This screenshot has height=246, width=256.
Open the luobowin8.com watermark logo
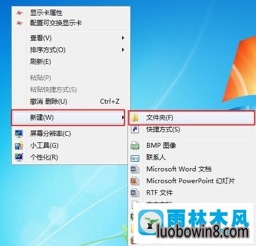click(194, 225)
